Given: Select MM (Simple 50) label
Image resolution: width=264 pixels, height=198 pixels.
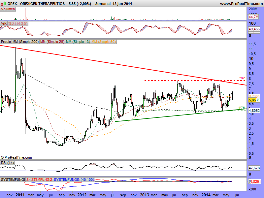Looking at the screenshot, I should point(104,42).
